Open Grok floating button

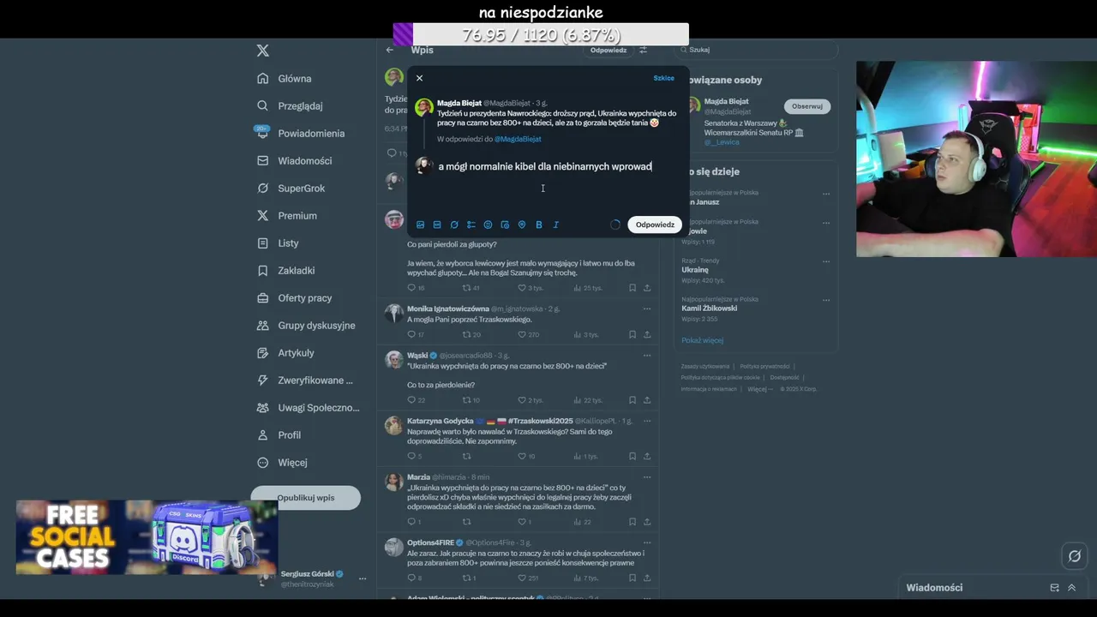pos(1075,556)
